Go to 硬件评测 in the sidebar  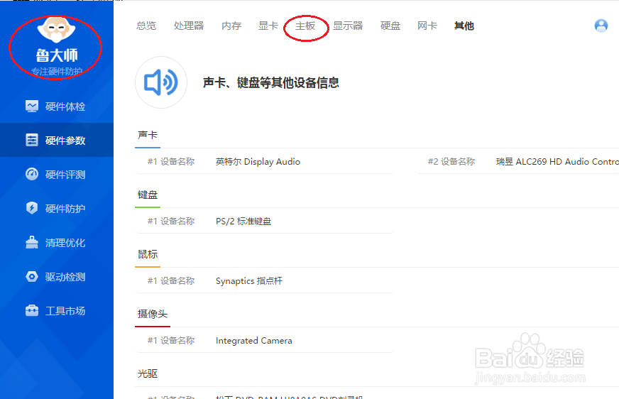57,174
